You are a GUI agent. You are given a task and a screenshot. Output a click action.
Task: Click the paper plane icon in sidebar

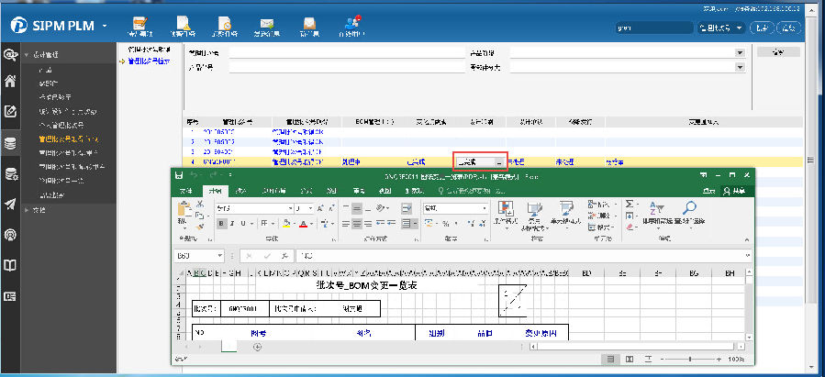pos(10,204)
